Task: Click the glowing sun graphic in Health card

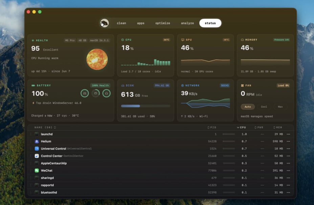Action: tap(97, 59)
